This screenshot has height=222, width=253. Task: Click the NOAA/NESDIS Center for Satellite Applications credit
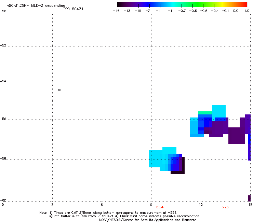pos(148,220)
